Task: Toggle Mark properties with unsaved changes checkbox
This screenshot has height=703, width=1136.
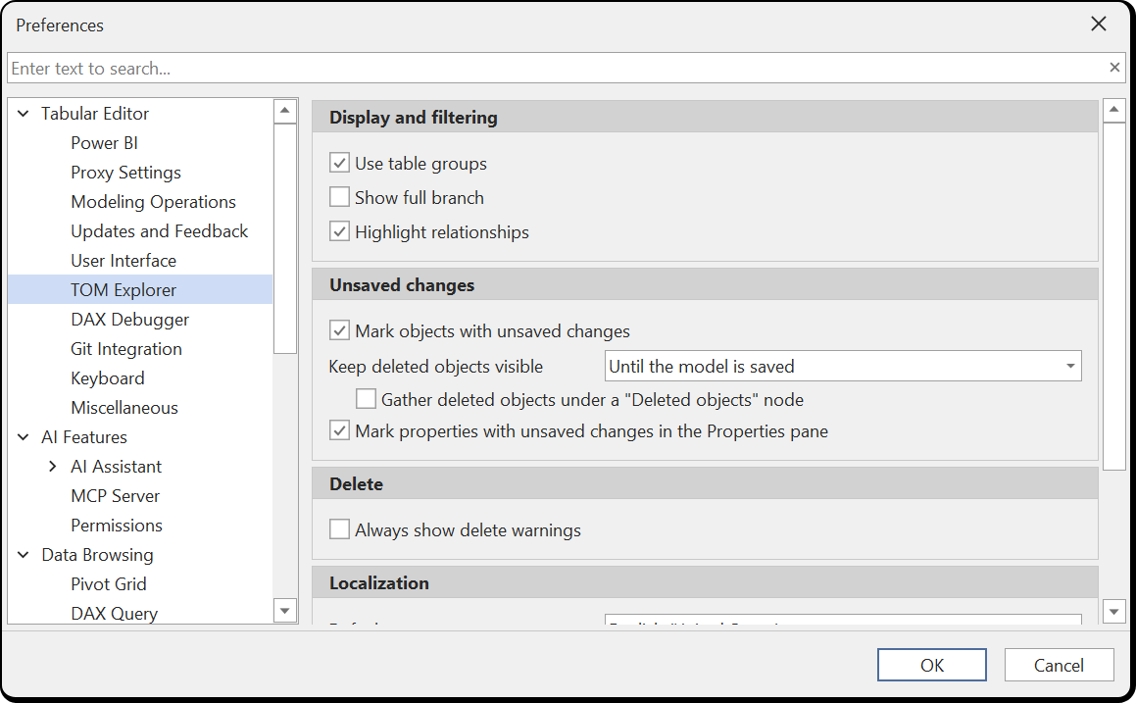Action: tap(339, 430)
